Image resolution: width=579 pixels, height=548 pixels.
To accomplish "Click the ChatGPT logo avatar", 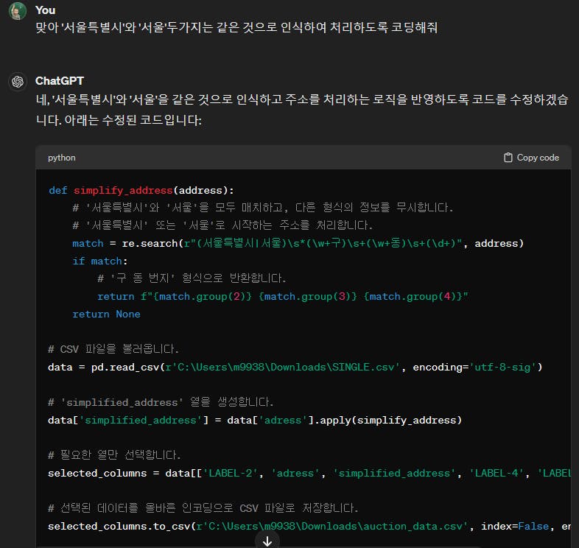I will [18, 82].
